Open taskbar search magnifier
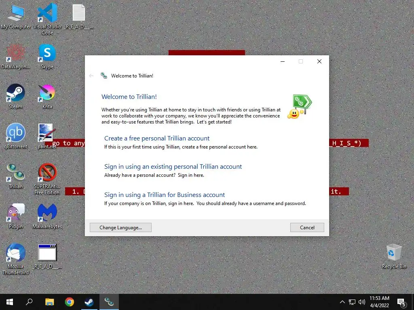The image size is (414, 310). click(x=29, y=302)
